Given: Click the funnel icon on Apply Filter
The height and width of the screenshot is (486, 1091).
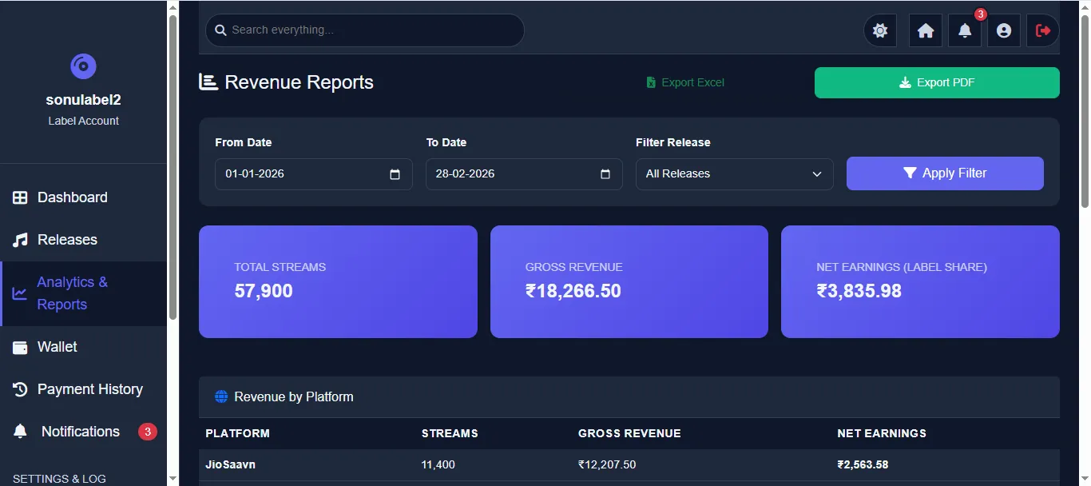Looking at the screenshot, I should 910,173.
